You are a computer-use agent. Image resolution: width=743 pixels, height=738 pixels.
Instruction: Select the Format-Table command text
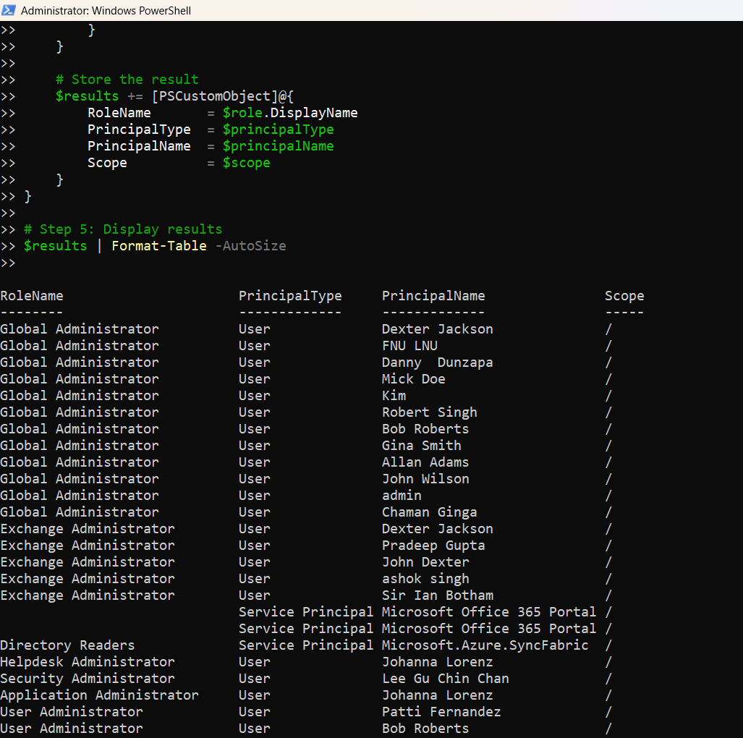(158, 246)
